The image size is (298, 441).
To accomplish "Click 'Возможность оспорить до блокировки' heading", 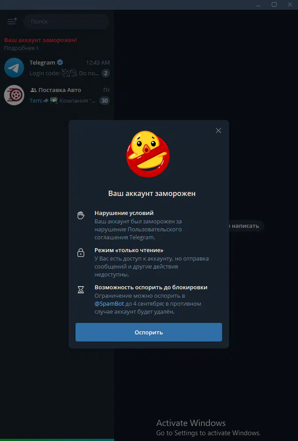I will pos(151,287).
